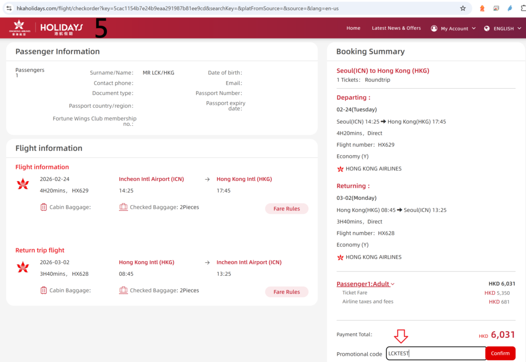526x362 pixels.
Task: Open site information icon in address bar
Action: 9,8
